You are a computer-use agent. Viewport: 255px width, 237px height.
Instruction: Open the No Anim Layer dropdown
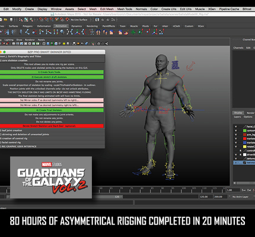point(241,197)
